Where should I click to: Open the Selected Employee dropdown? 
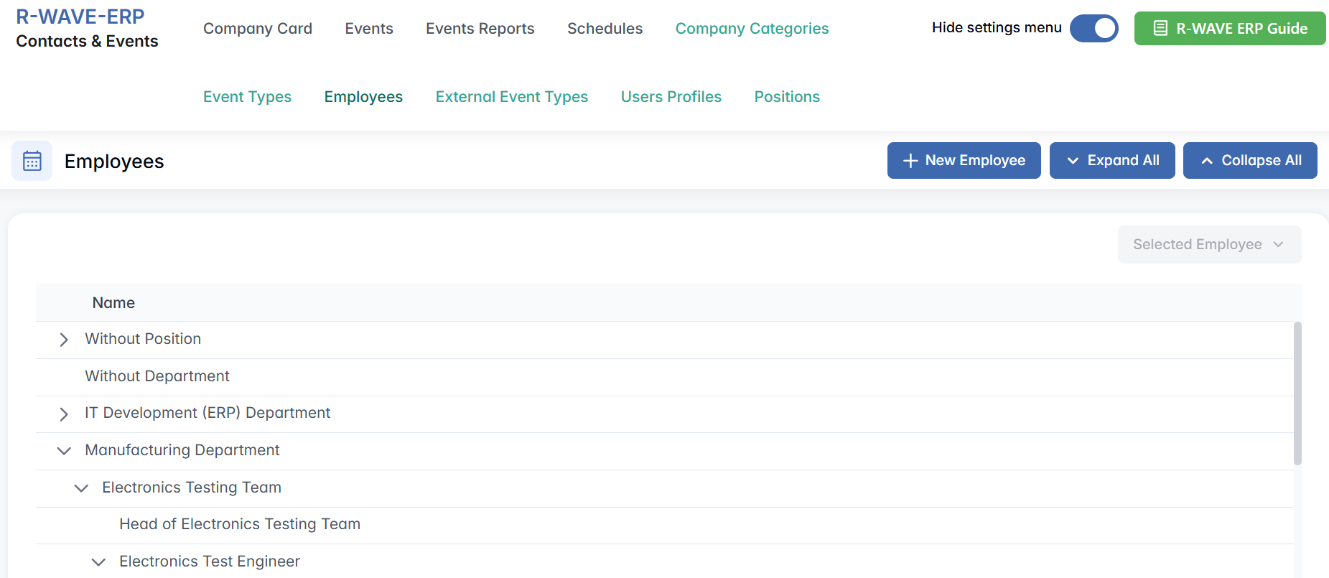[1208, 245]
